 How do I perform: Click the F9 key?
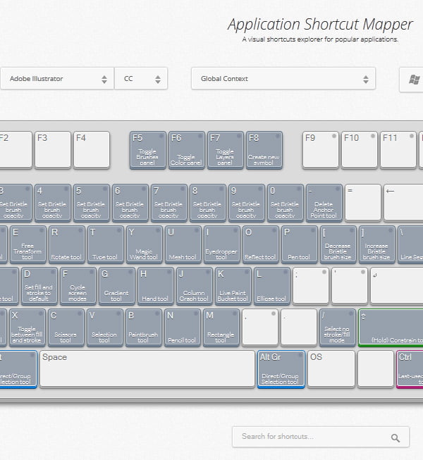pos(321,149)
